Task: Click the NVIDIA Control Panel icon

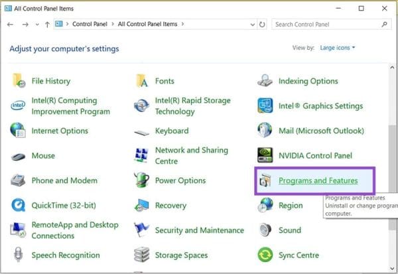Action: [265, 155]
